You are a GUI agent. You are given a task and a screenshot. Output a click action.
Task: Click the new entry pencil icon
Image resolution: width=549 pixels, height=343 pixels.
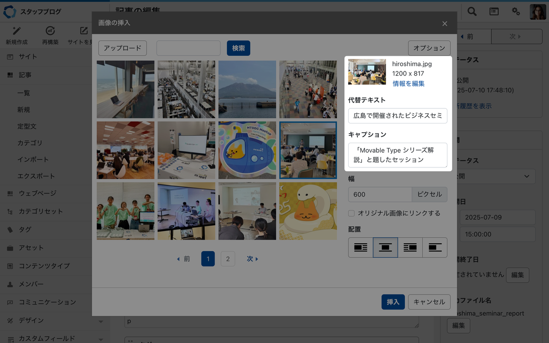click(17, 31)
